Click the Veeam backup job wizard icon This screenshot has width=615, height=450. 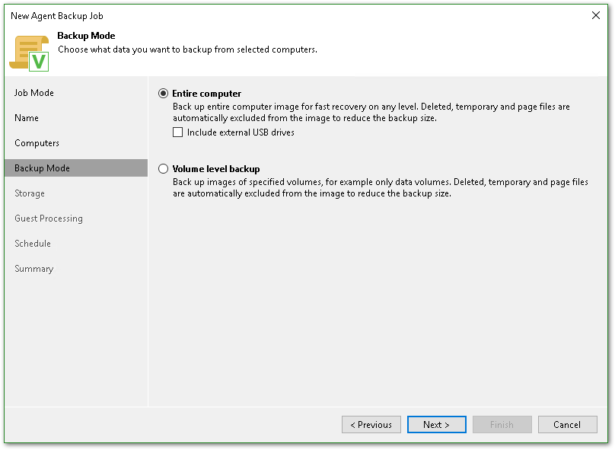tap(29, 53)
